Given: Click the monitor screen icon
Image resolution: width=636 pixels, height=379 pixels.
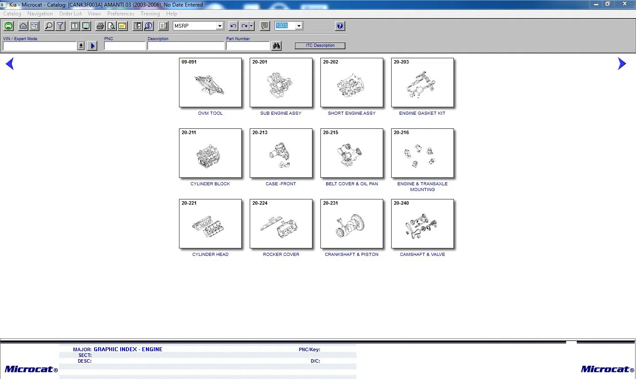Looking at the screenshot, I should [x=86, y=26].
